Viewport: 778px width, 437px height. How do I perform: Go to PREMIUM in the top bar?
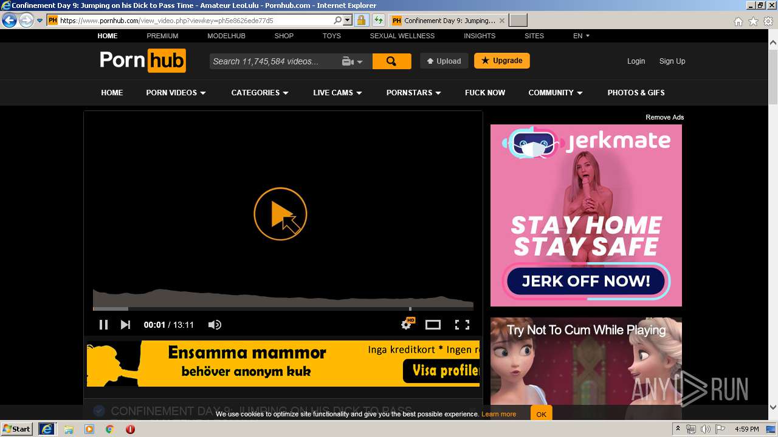click(162, 36)
